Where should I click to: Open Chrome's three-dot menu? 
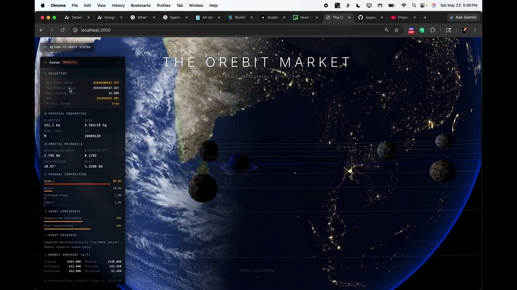pos(475,30)
